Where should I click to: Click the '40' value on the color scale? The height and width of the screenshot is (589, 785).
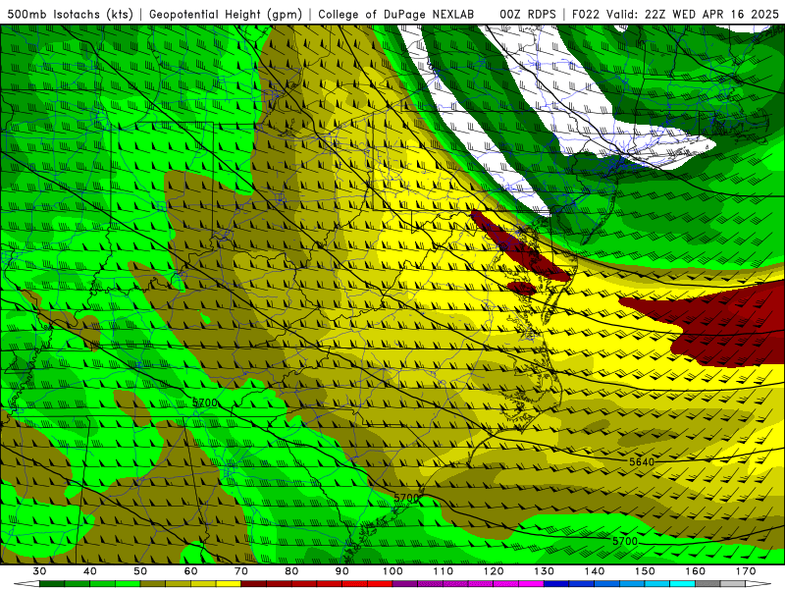coord(89,571)
